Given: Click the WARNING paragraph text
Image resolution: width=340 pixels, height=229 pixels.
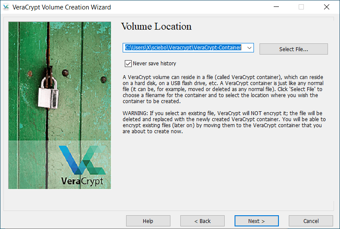Looking at the screenshot, I should pyautogui.click(x=224, y=122).
